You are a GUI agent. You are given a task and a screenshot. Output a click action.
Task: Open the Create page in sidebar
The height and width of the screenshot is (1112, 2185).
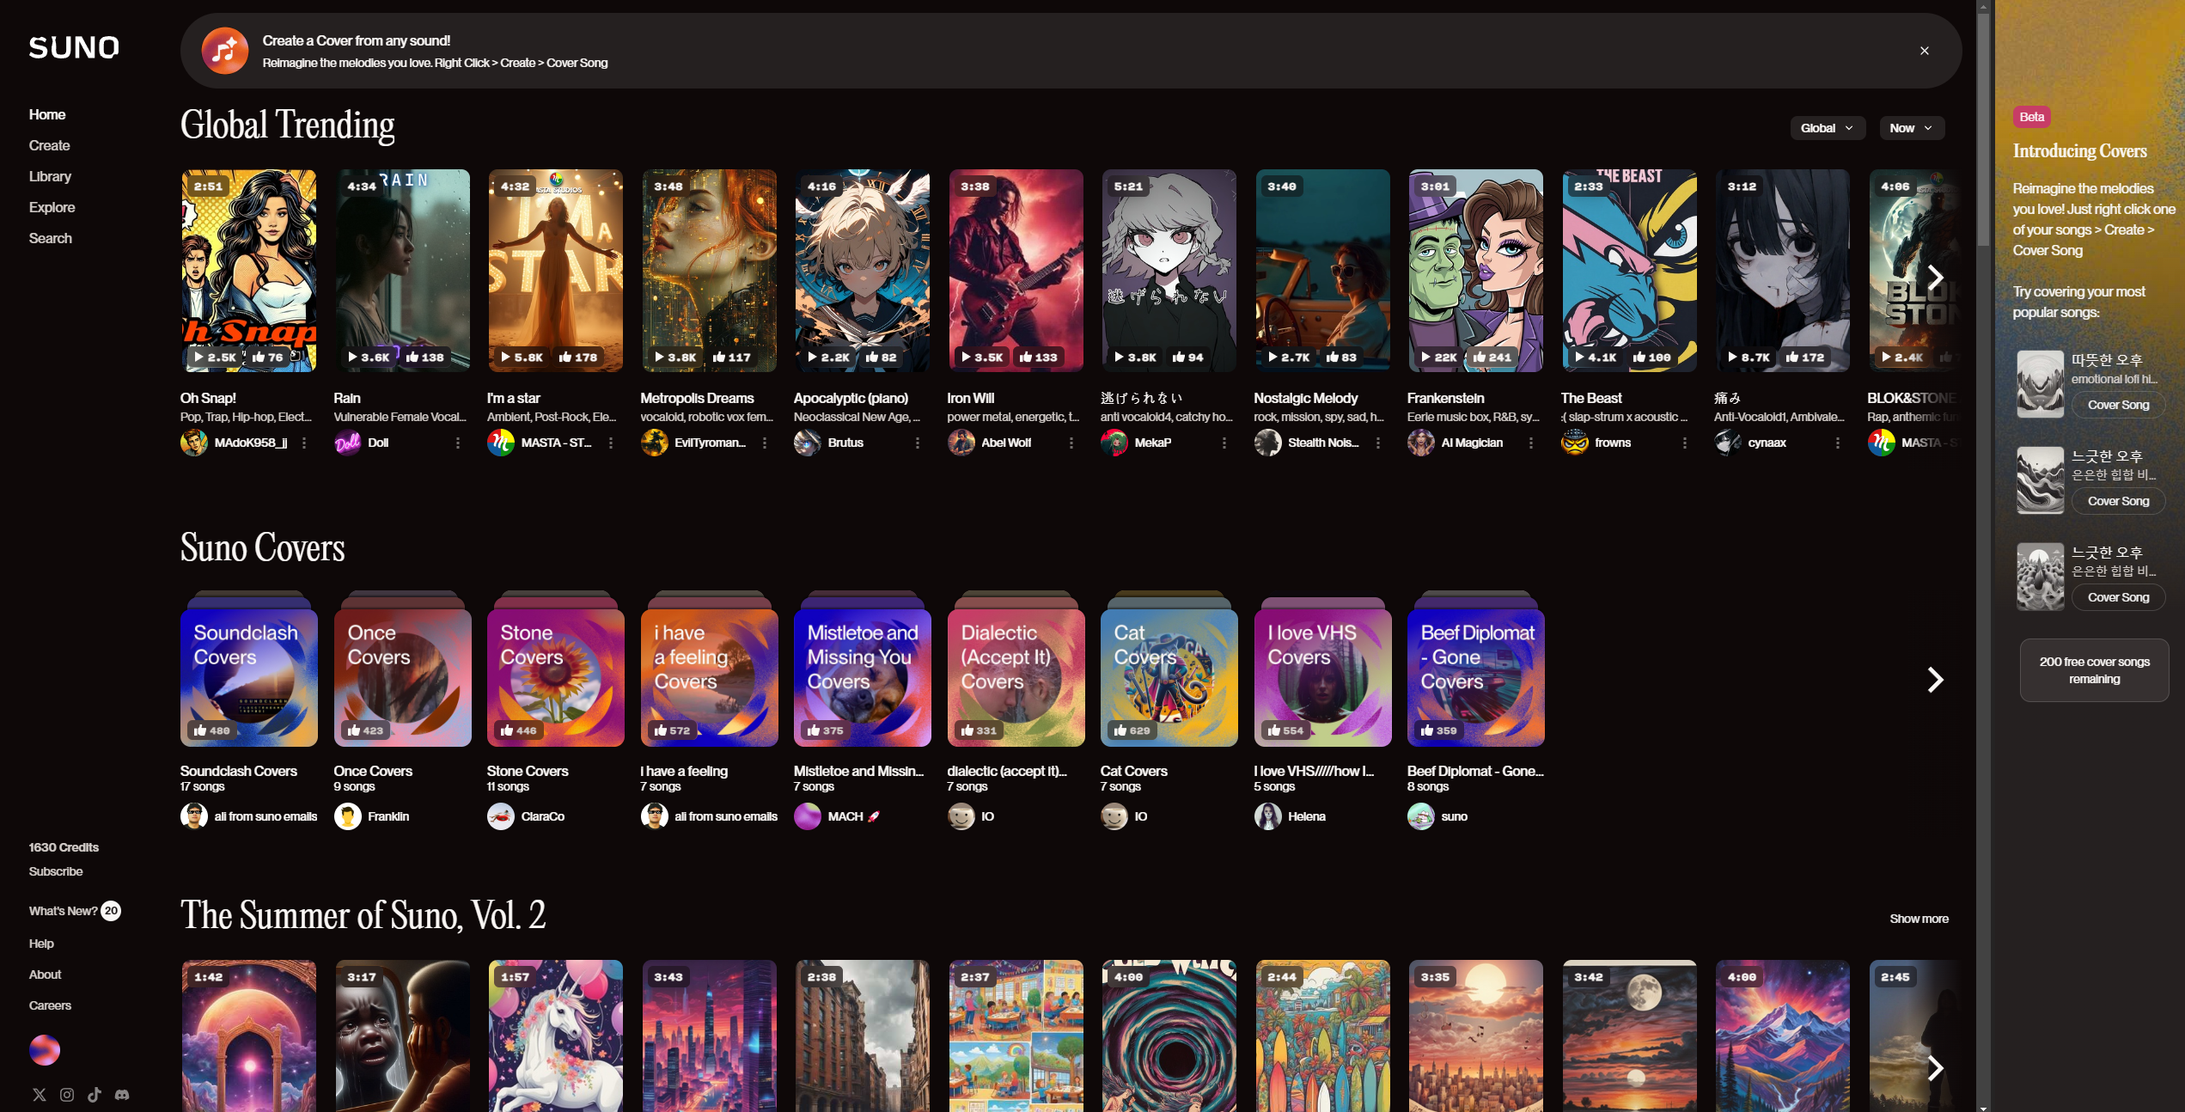click(50, 145)
